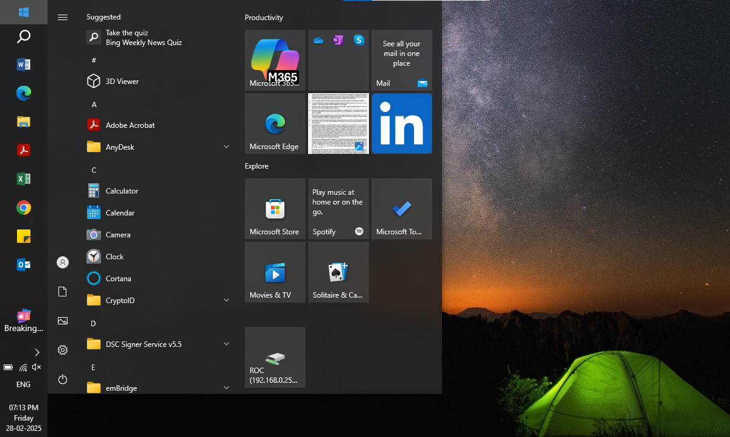
Task: Expand the DSC Signer Service v5.5 chevron
Action: 226,344
